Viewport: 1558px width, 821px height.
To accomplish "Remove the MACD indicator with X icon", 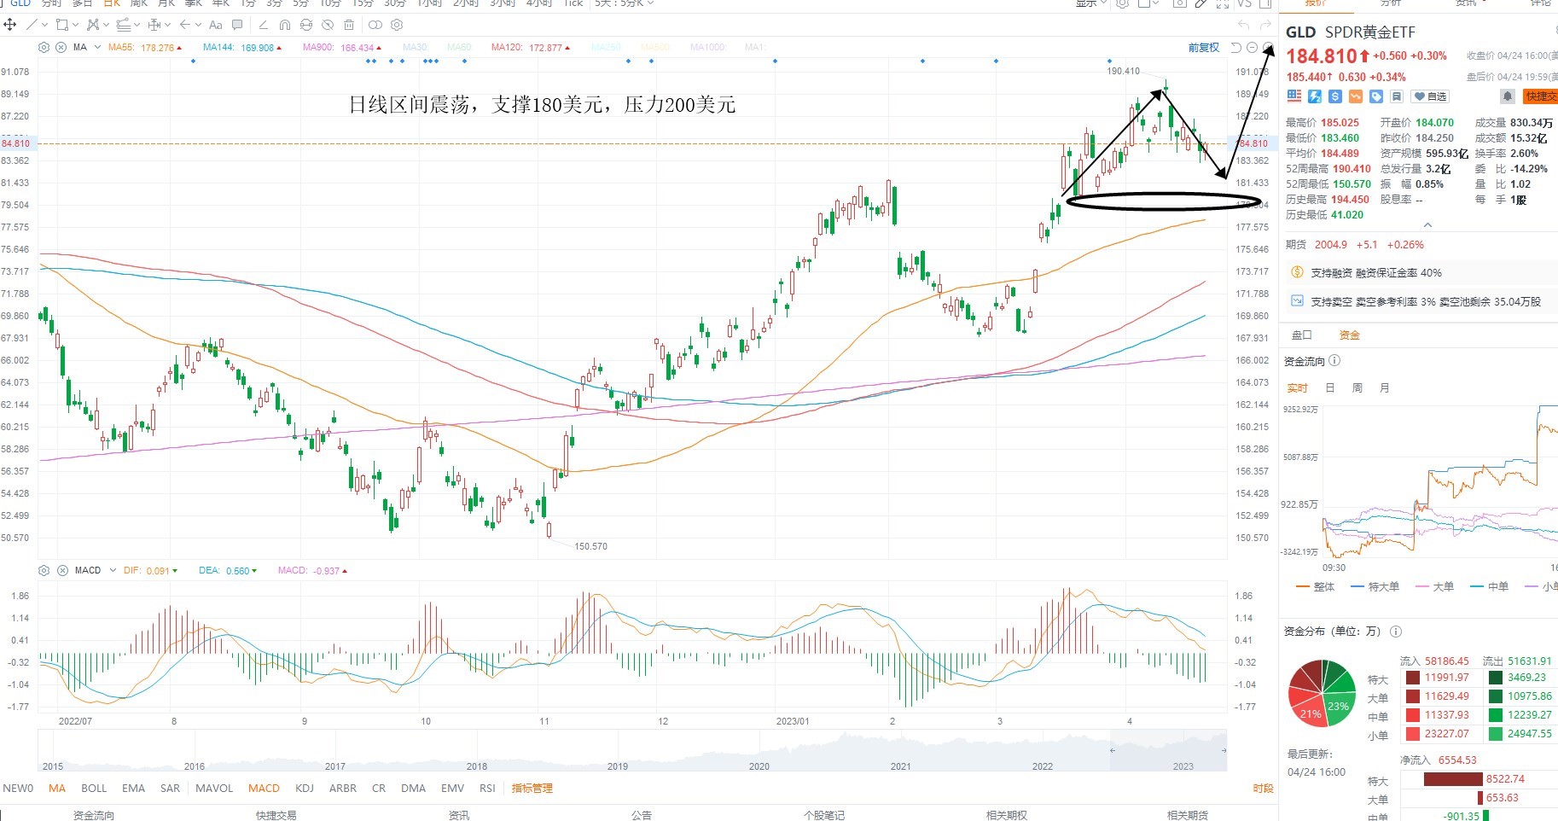I will click(x=62, y=570).
